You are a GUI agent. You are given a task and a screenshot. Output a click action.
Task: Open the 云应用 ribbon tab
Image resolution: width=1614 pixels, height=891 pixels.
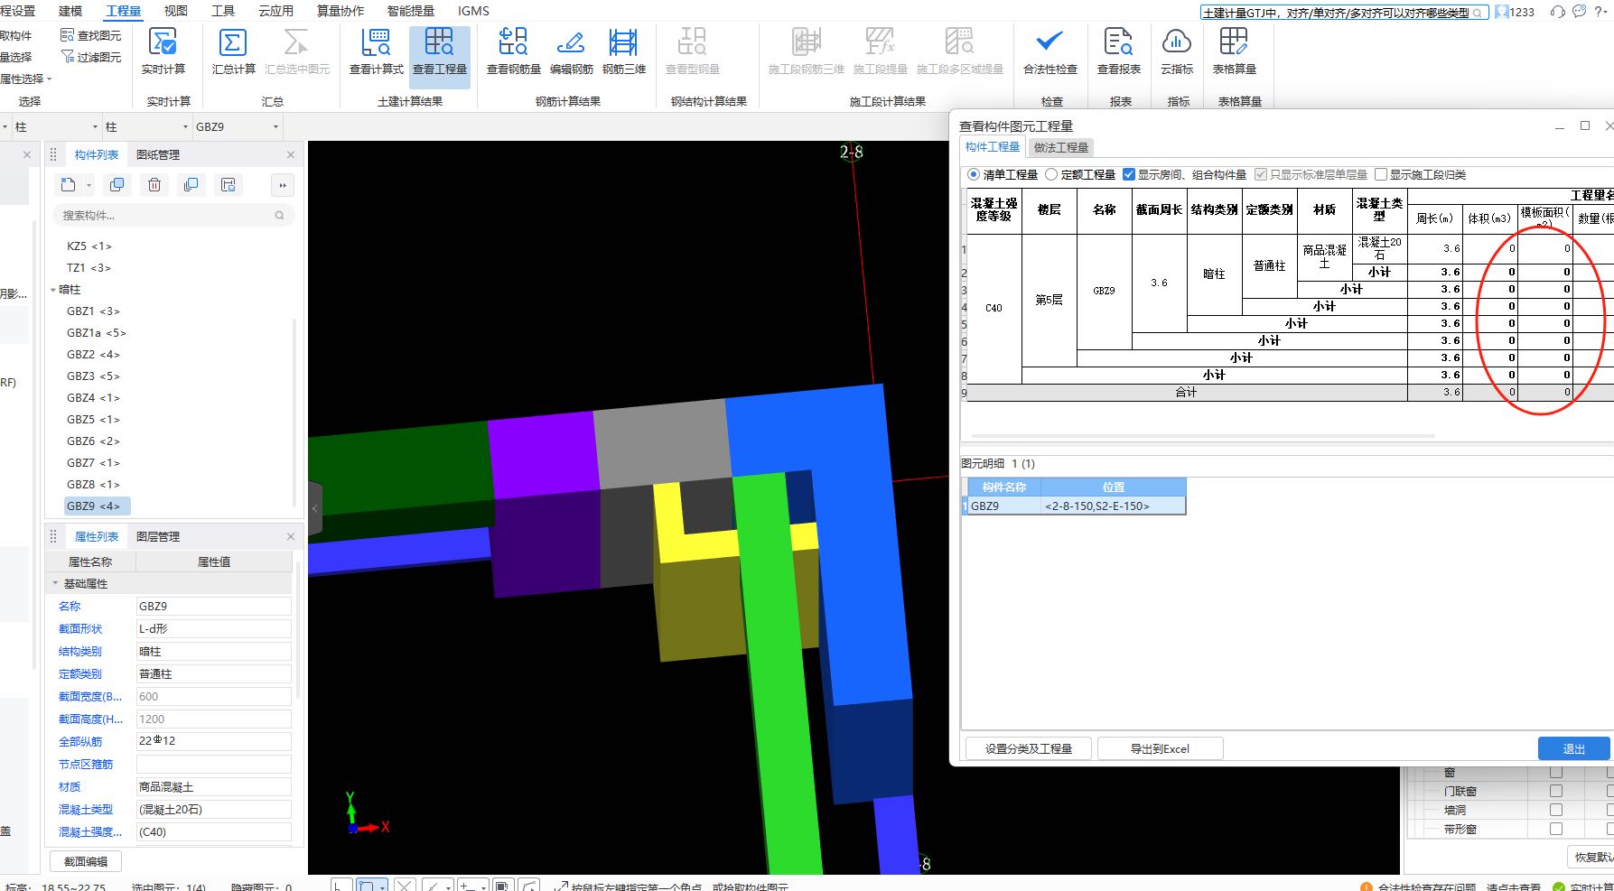pyautogui.click(x=275, y=11)
